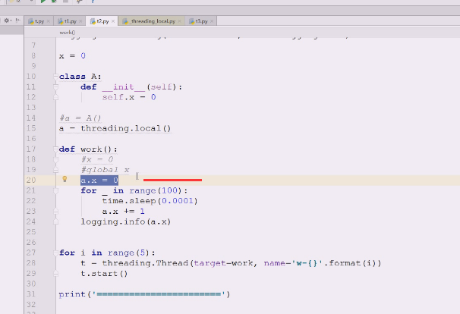Click fold end marker at line 23
Image resolution: width=460 pixels, height=314 pixels.
click(x=55, y=211)
